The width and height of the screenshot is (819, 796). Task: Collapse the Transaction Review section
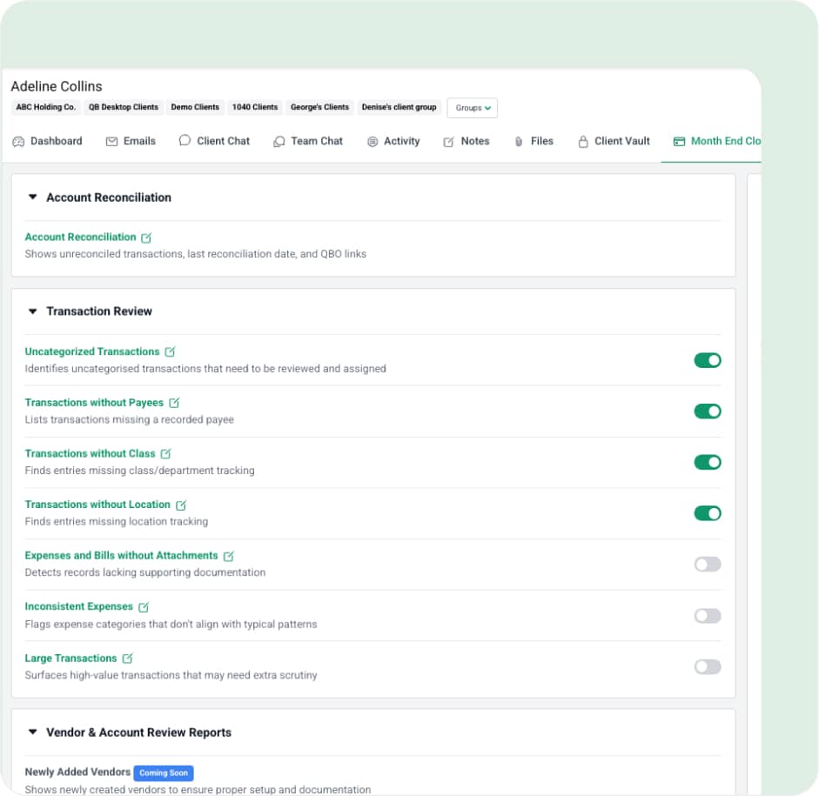pyautogui.click(x=33, y=311)
